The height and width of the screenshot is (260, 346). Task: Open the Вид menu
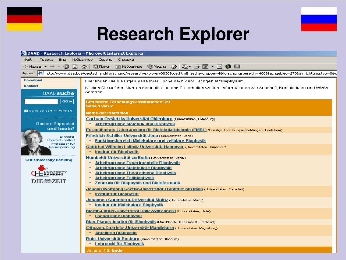pos(63,60)
